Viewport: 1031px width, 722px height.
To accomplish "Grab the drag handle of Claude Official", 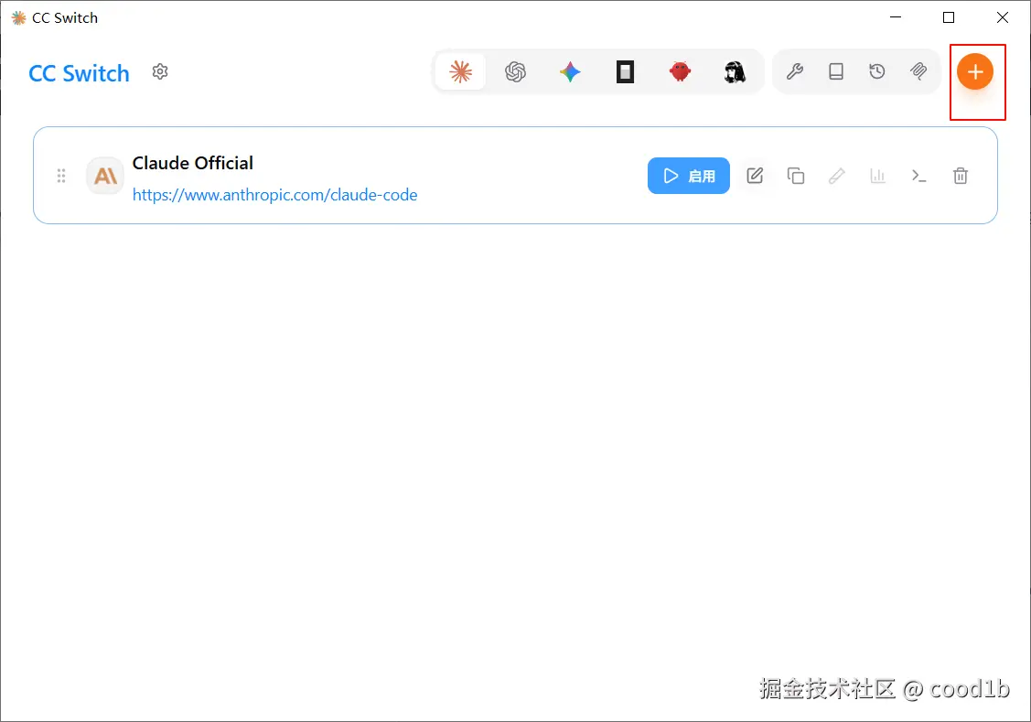I will tap(61, 176).
